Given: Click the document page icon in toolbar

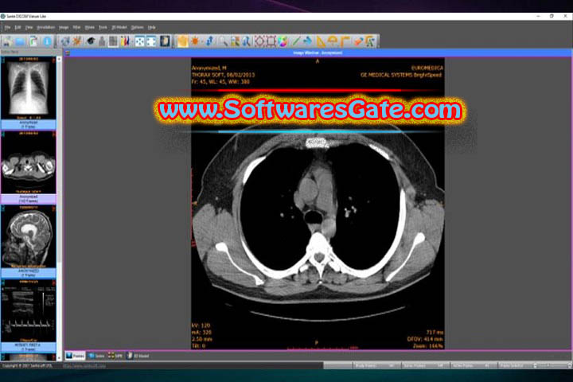Looking at the screenshot, I should (33, 41).
